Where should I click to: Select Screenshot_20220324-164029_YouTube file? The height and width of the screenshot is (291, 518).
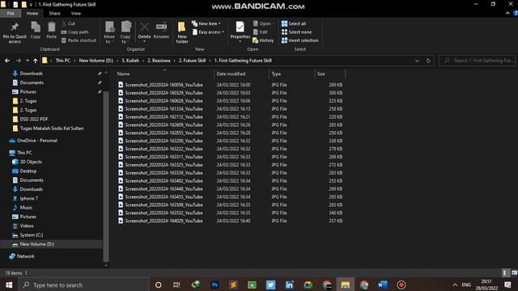[164, 221]
